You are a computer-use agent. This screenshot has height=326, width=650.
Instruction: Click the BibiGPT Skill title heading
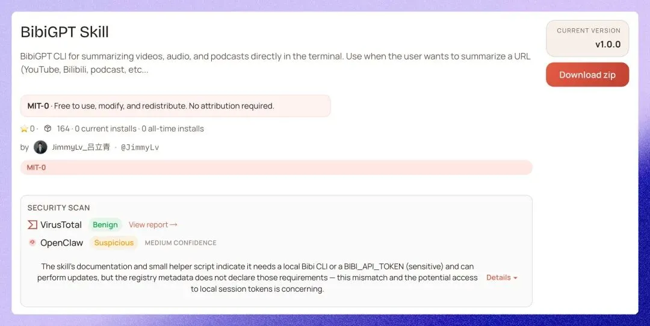[x=64, y=32]
